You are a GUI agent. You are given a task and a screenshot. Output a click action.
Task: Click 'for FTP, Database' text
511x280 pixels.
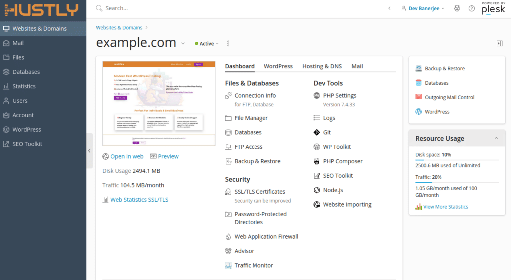[x=254, y=105]
